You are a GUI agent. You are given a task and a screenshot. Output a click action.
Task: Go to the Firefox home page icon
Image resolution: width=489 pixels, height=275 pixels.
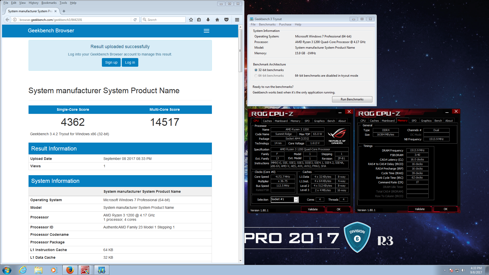click(217, 20)
